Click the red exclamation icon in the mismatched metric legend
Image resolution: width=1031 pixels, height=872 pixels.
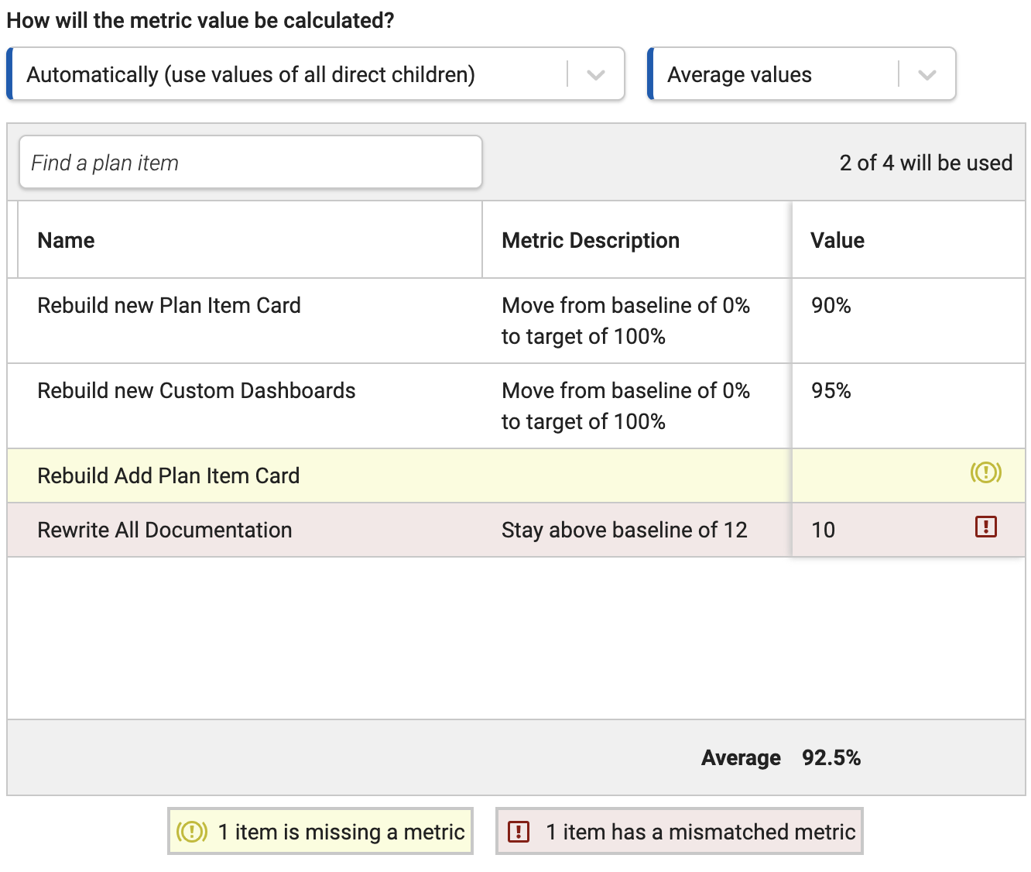tap(519, 832)
